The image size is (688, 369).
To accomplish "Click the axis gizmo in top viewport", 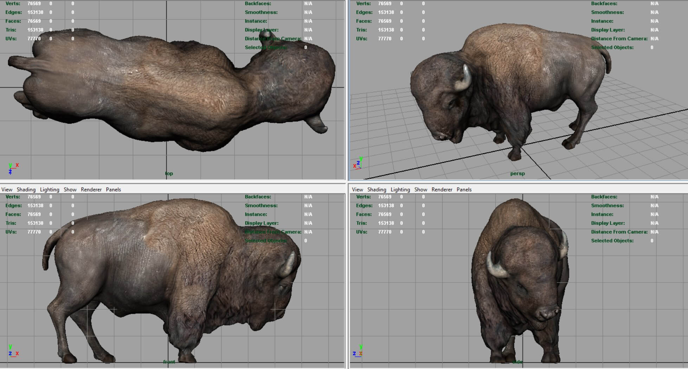I will coord(13,168).
